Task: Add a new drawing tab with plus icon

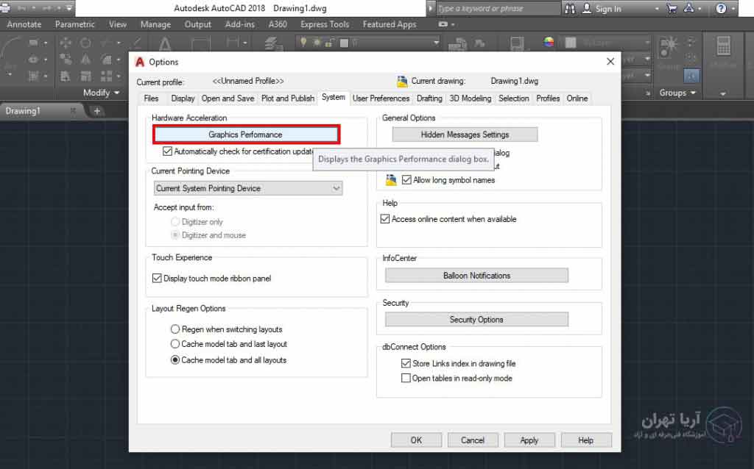Action: (97, 111)
